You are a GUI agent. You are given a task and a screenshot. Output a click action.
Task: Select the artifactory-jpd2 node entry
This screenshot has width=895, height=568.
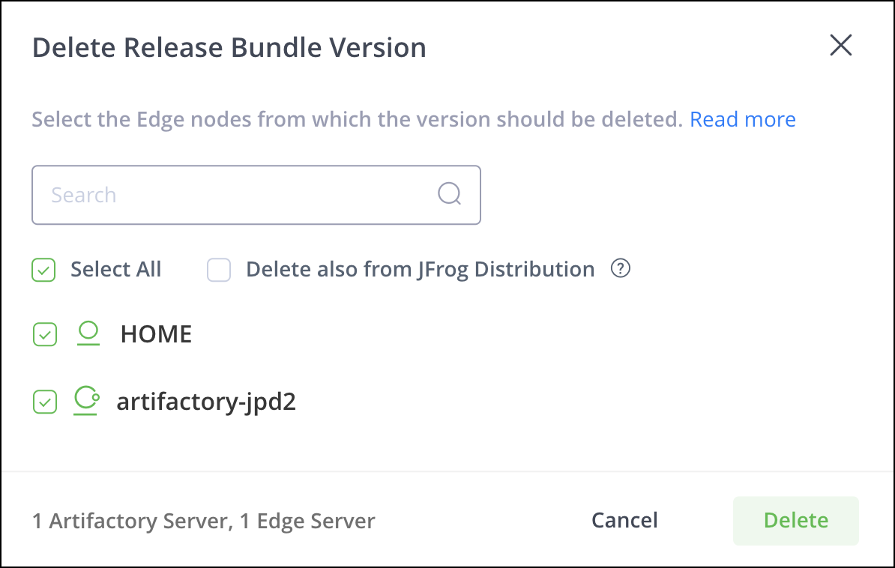206,402
